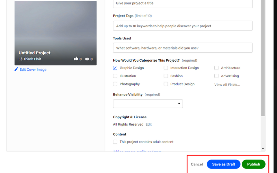Click the Lê Thành Phát author name

point(30,59)
